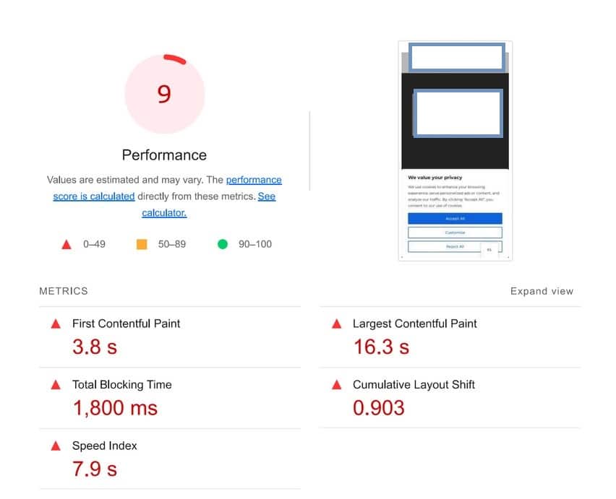Click Accept All in the cookie banner preview
This screenshot has height=499, width=616.
(455, 218)
